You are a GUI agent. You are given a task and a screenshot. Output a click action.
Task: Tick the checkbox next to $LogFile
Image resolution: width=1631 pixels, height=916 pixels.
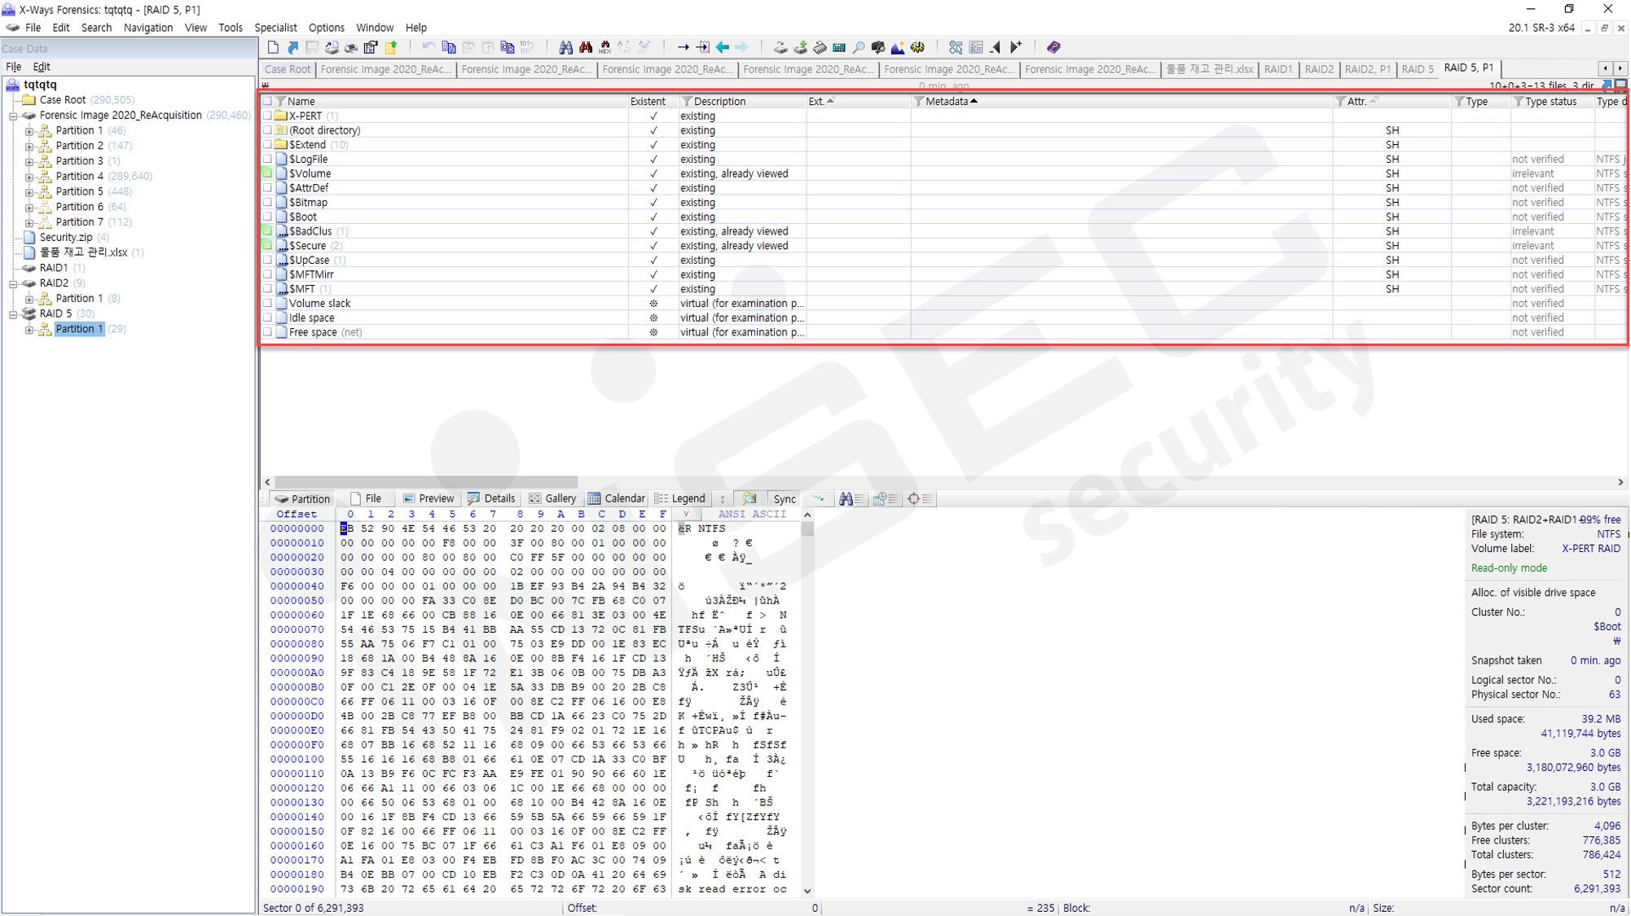pos(267,159)
